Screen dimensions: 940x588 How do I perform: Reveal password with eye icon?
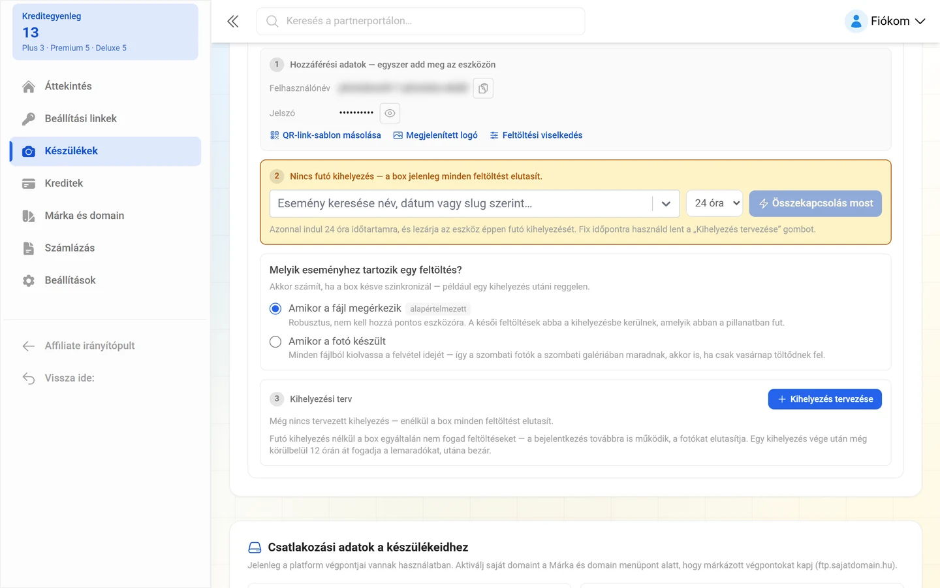[x=390, y=113]
